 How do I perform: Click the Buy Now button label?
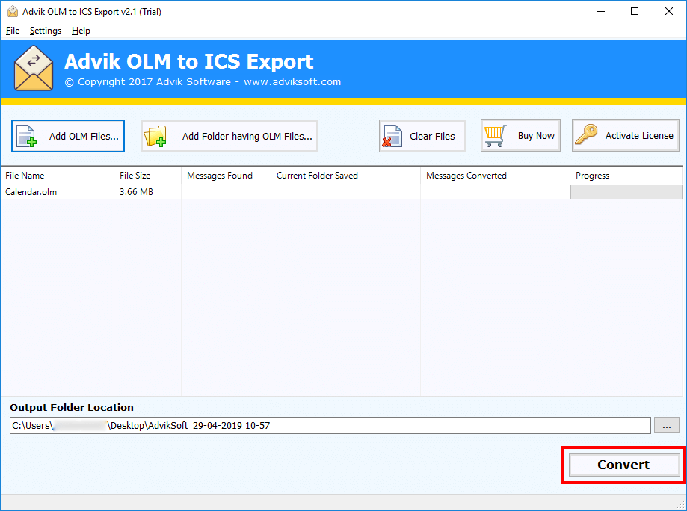536,136
